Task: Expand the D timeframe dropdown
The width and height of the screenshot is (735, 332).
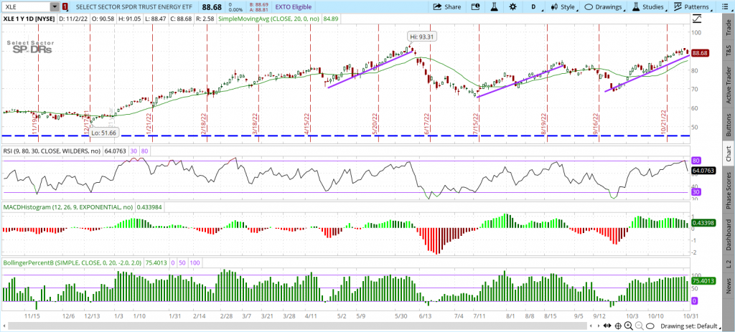Action: click(x=535, y=7)
